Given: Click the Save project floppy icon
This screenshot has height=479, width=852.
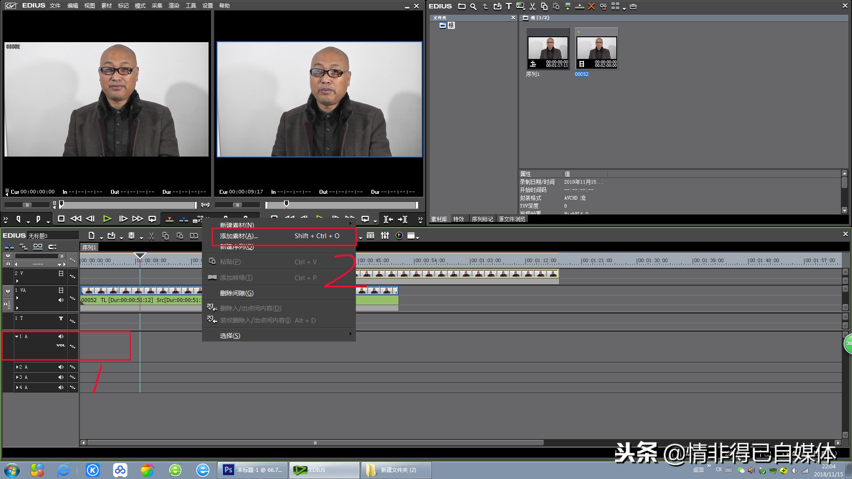Looking at the screenshot, I should (131, 236).
